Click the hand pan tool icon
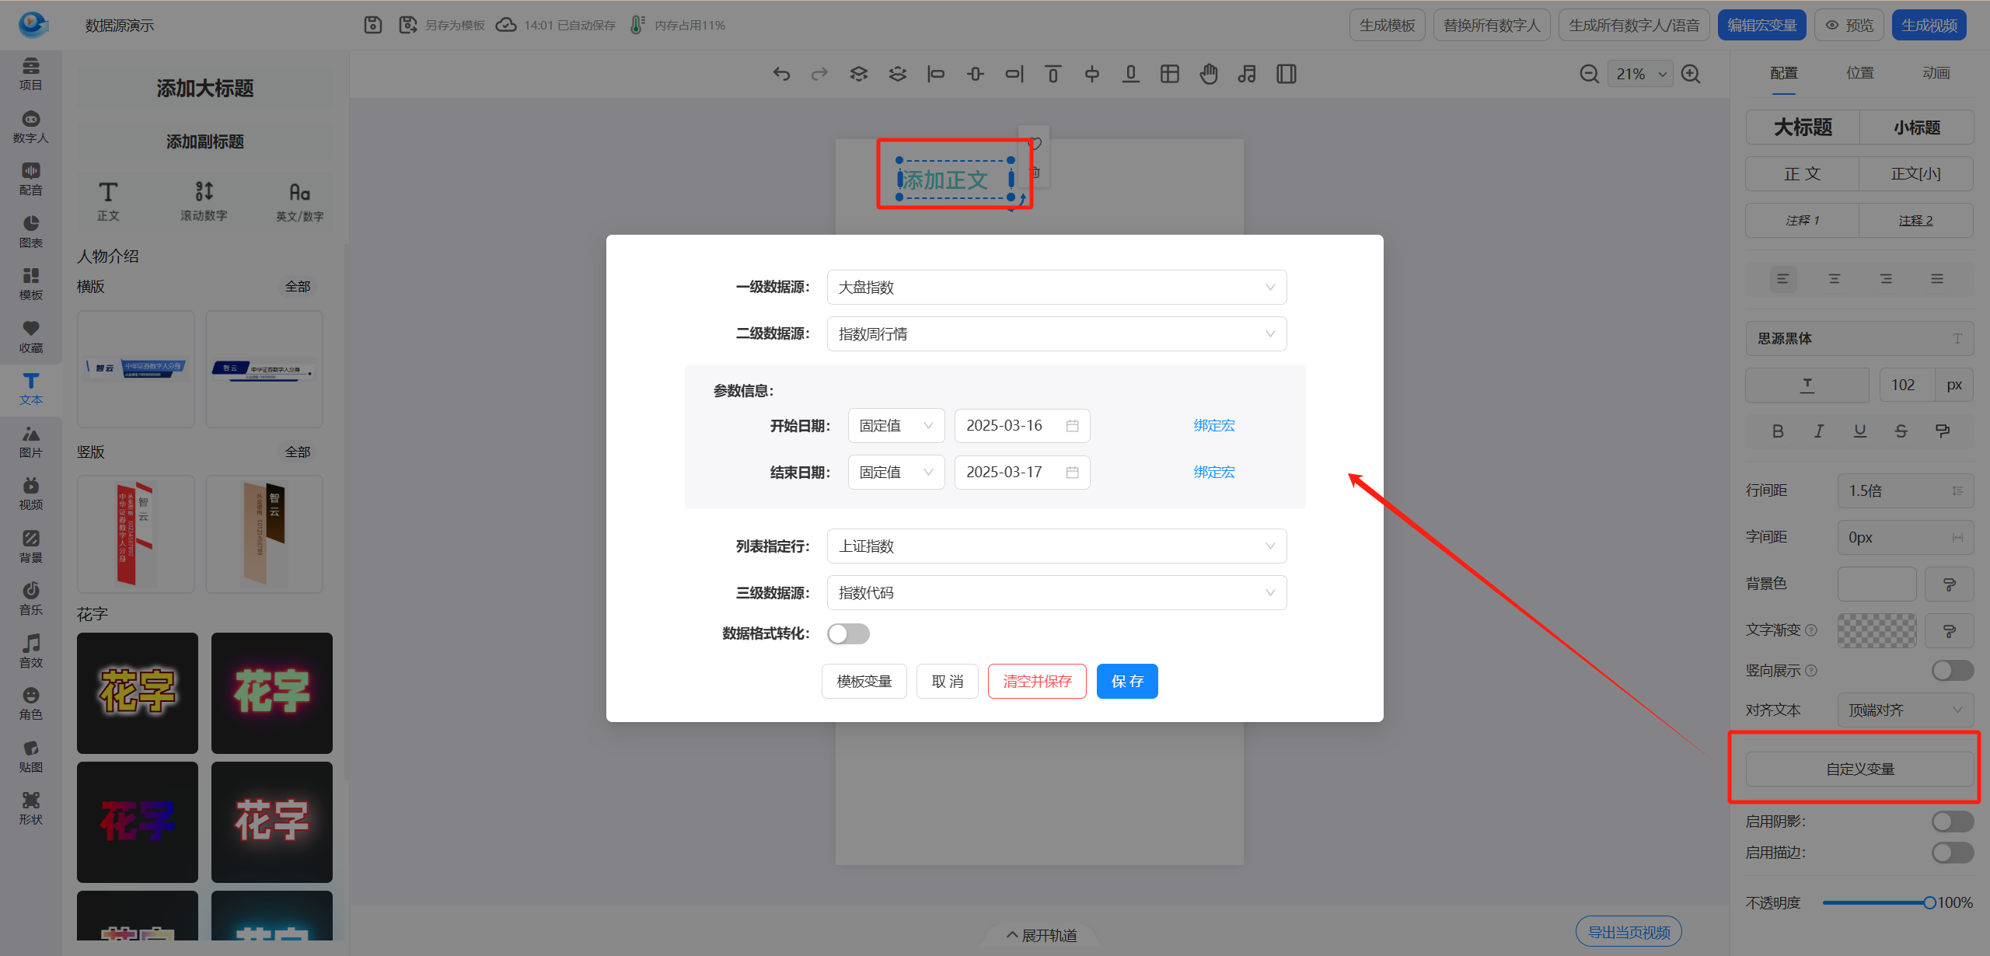The image size is (1990, 956). click(1208, 74)
